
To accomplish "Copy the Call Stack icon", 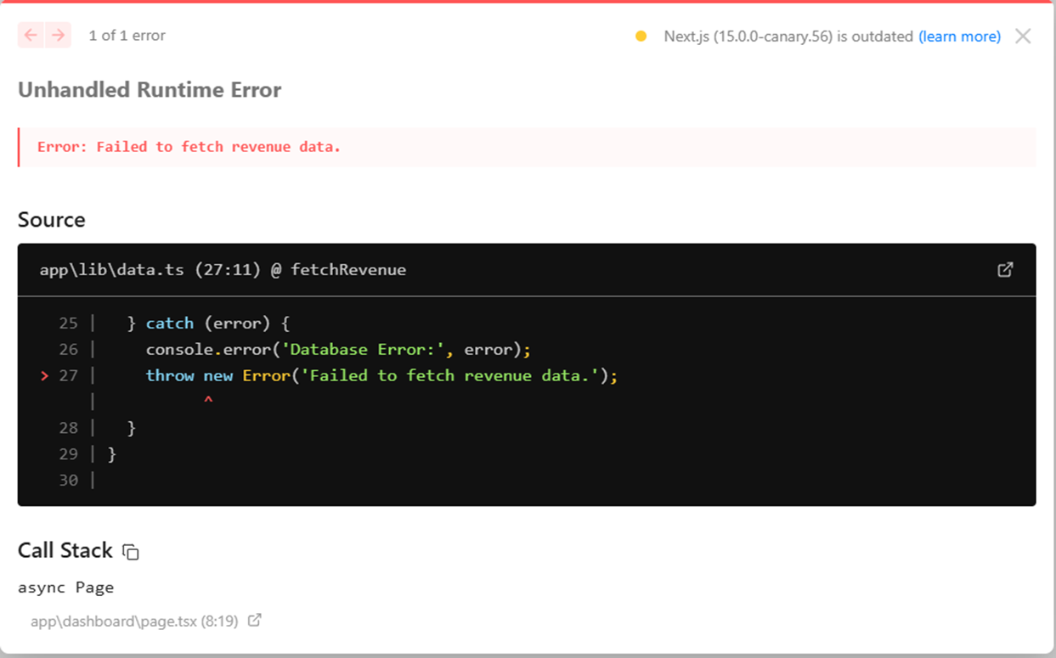I will [x=131, y=552].
